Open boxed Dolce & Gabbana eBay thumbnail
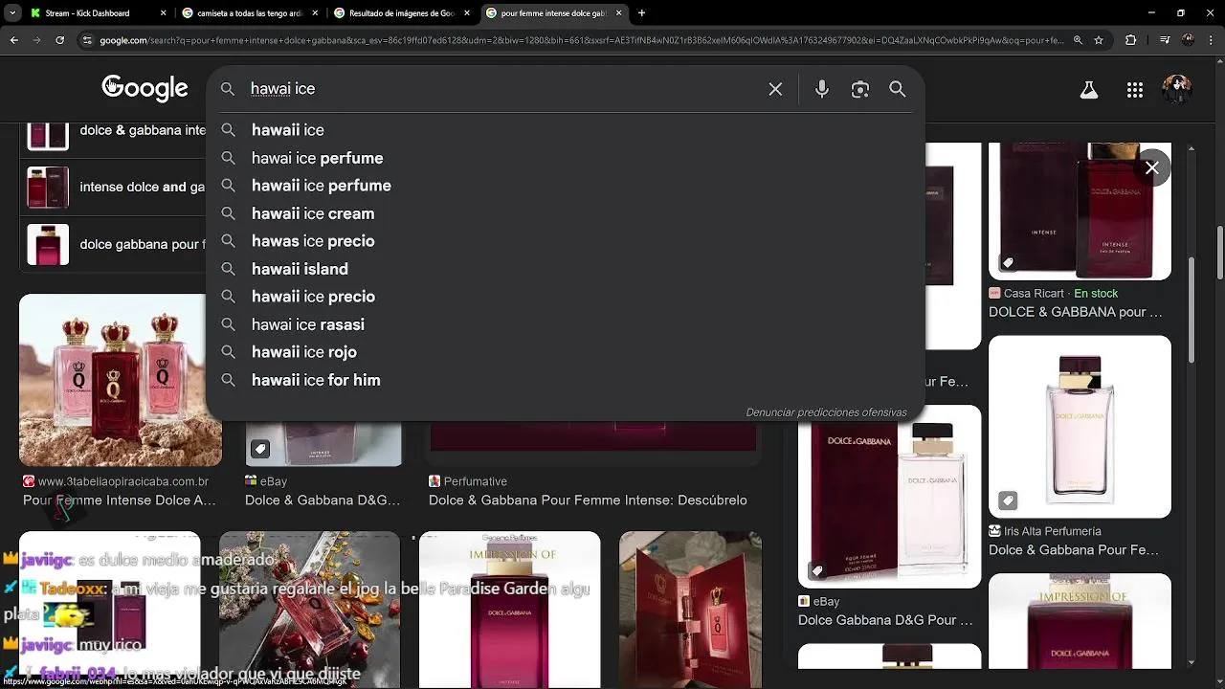This screenshot has height=689, width=1225. point(889,497)
